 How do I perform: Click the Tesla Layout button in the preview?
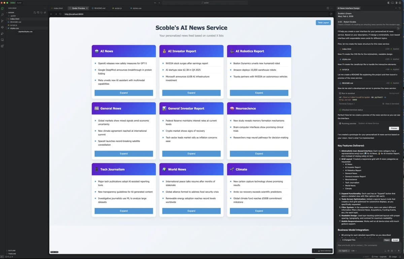(323, 23)
